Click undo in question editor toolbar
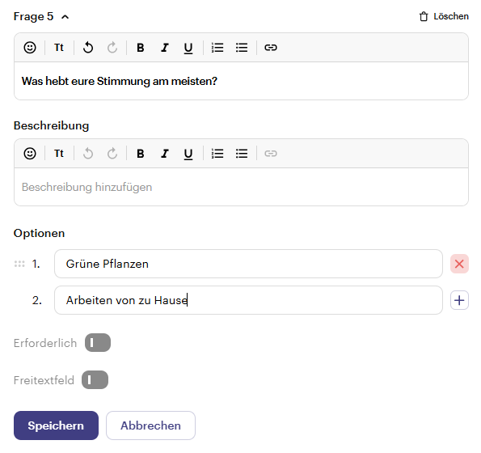Screen dimensions: 481x453 coord(88,48)
